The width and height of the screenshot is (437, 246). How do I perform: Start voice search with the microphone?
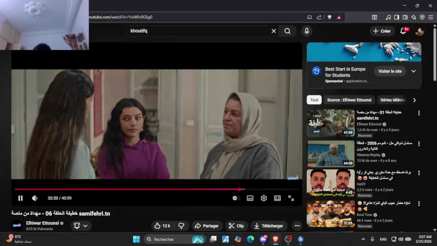pos(307,31)
